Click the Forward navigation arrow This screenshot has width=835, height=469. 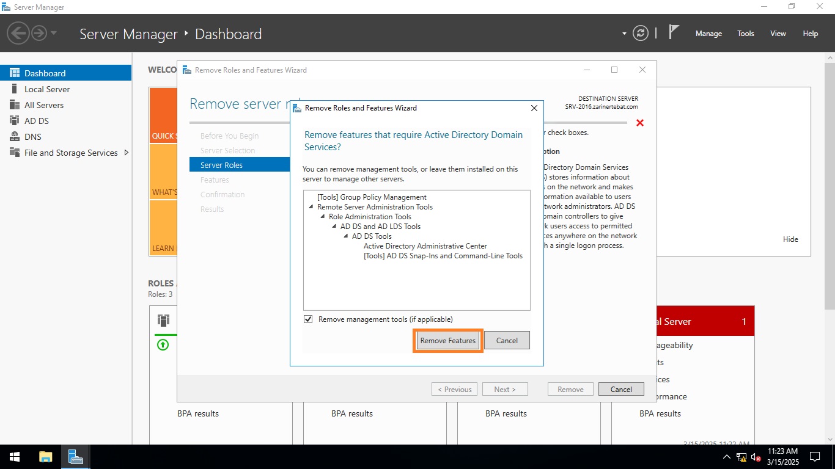pyautogui.click(x=39, y=32)
